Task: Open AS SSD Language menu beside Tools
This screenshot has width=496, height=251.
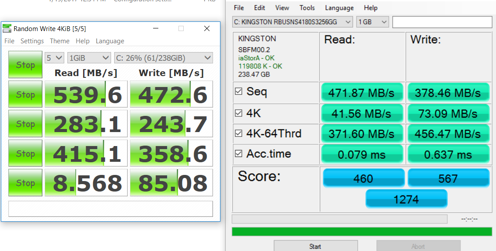Action: 339,8
